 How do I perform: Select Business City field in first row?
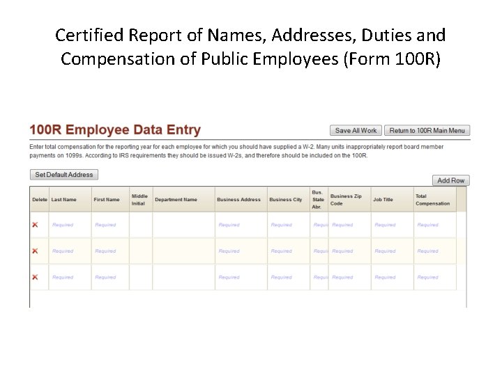pos(289,225)
